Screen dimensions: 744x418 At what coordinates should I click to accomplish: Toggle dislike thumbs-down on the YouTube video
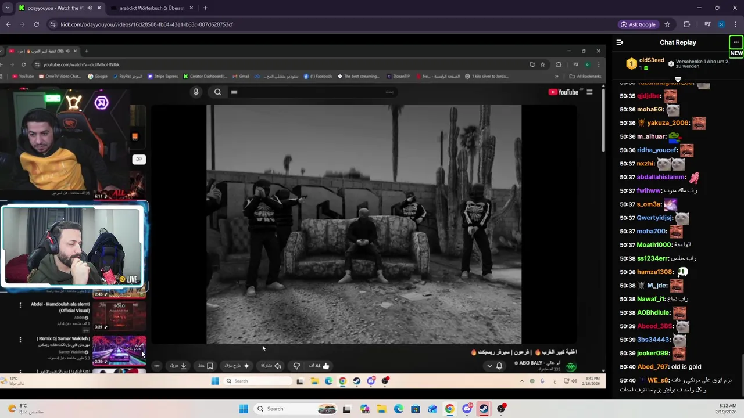point(296,366)
